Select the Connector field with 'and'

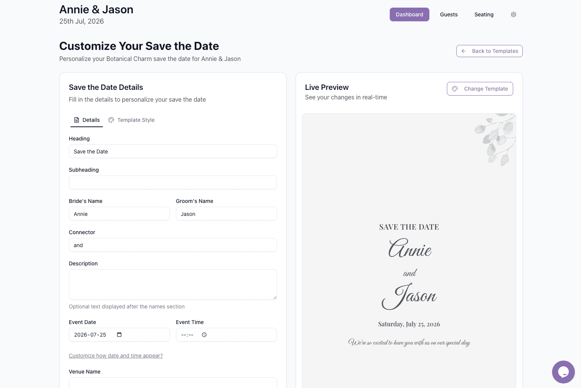(173, 245)
